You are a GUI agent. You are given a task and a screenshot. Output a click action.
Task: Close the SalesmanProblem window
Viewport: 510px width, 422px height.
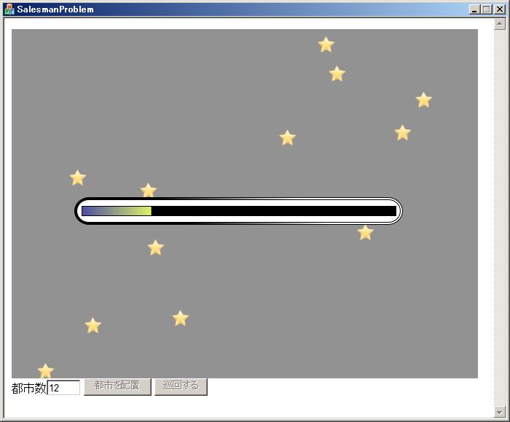coord(499,9)
